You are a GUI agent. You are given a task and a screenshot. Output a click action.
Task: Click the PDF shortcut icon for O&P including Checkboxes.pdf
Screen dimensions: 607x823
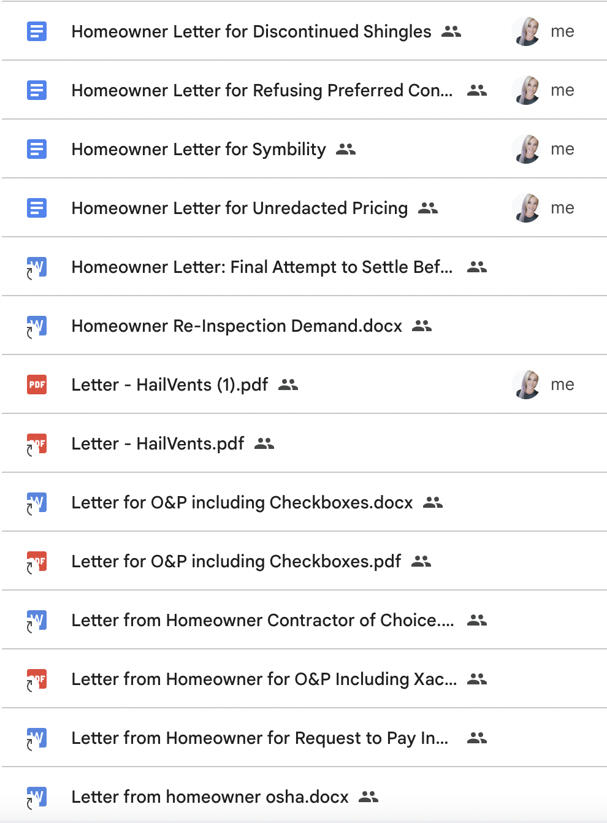[37, 561]
